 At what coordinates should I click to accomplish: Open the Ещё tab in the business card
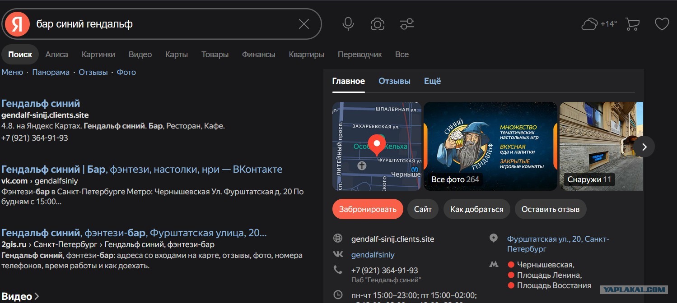coord(432,81)
